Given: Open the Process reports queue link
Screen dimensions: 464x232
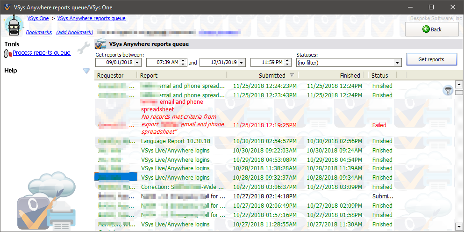Looking at the screenshot, I should point(42,53).
